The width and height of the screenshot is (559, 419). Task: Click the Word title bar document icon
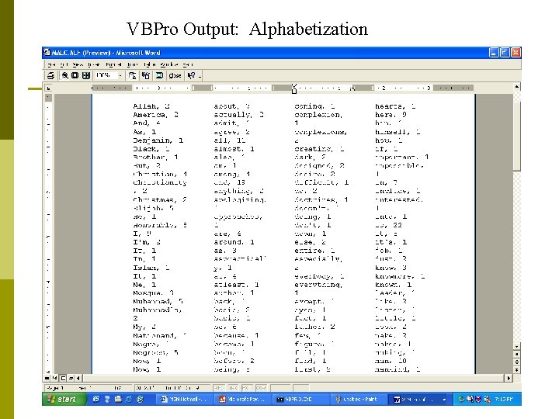click(47, 53)
